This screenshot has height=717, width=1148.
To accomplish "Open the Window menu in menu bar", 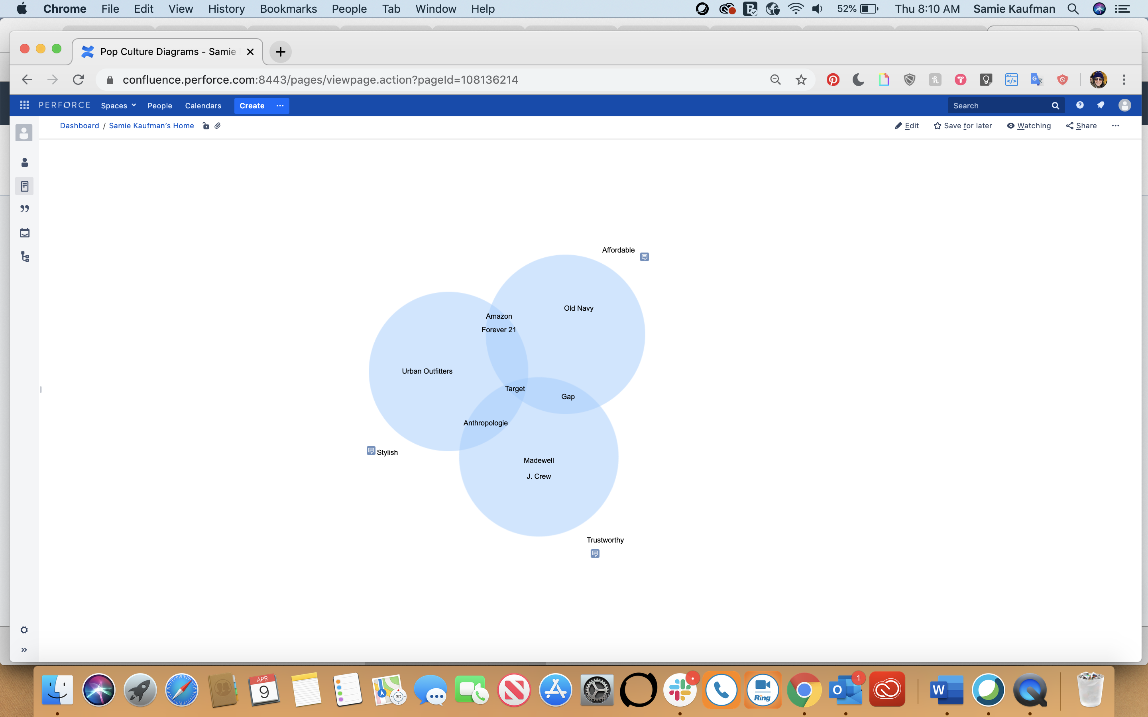I will point(435,8).
